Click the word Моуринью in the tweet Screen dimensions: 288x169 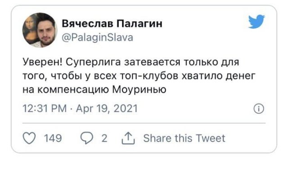[x=139, y=89]
